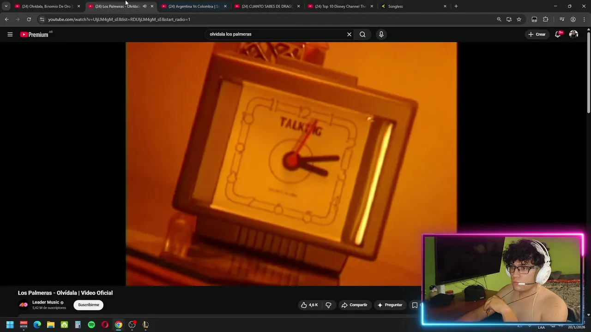
Task: Open Leader Music channel avatar
Action: click(23, 305)
